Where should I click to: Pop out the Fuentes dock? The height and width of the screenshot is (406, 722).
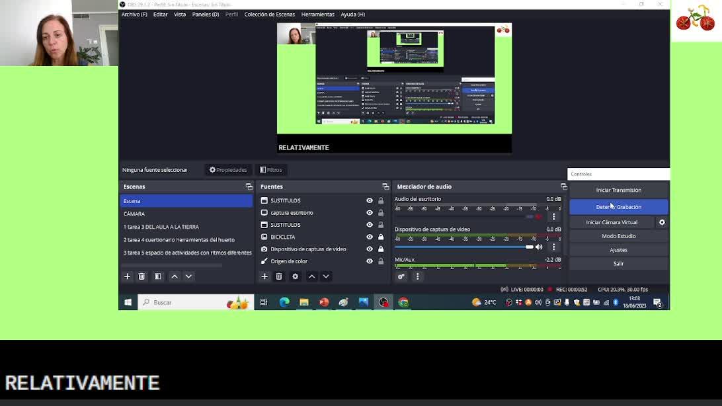coord(385,186)
